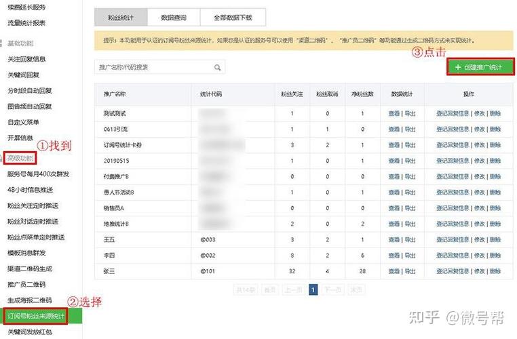
Task: Click 查看 in the 测试测试 row
Action: [x=394, y=114]
